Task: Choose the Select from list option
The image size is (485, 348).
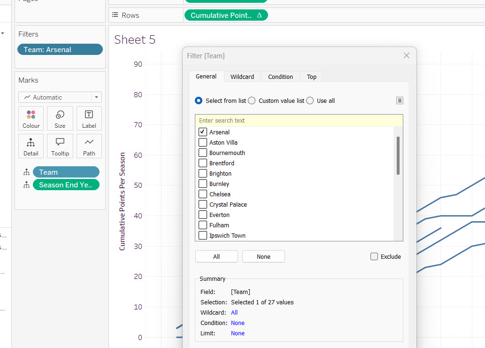Action: tap(199, 101)
